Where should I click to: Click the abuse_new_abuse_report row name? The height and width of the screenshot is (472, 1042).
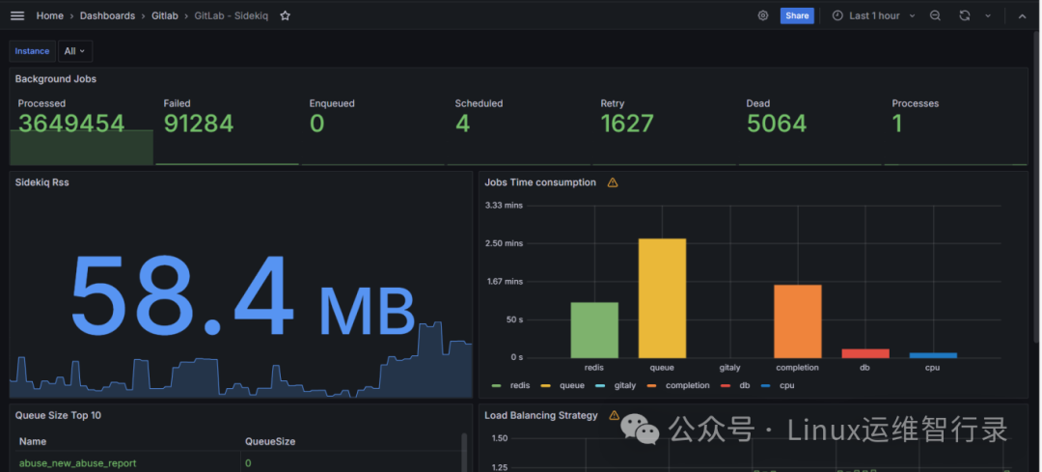[x=78, y=462]
